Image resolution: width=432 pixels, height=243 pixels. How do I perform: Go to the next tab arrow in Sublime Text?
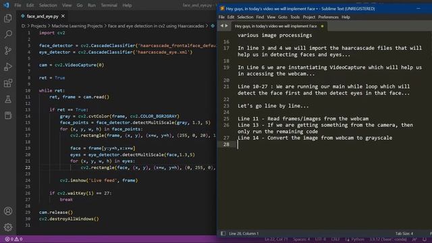point(227,26)
